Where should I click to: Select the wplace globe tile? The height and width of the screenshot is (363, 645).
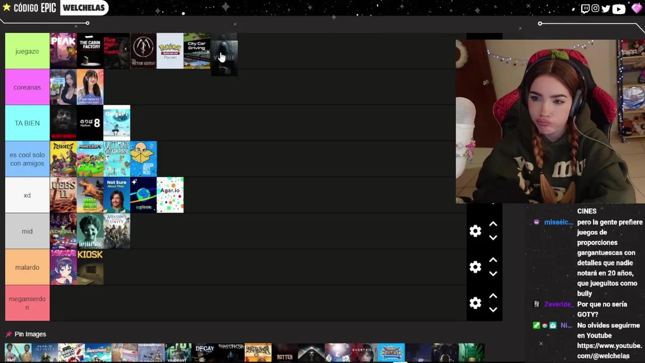(143, 195)
